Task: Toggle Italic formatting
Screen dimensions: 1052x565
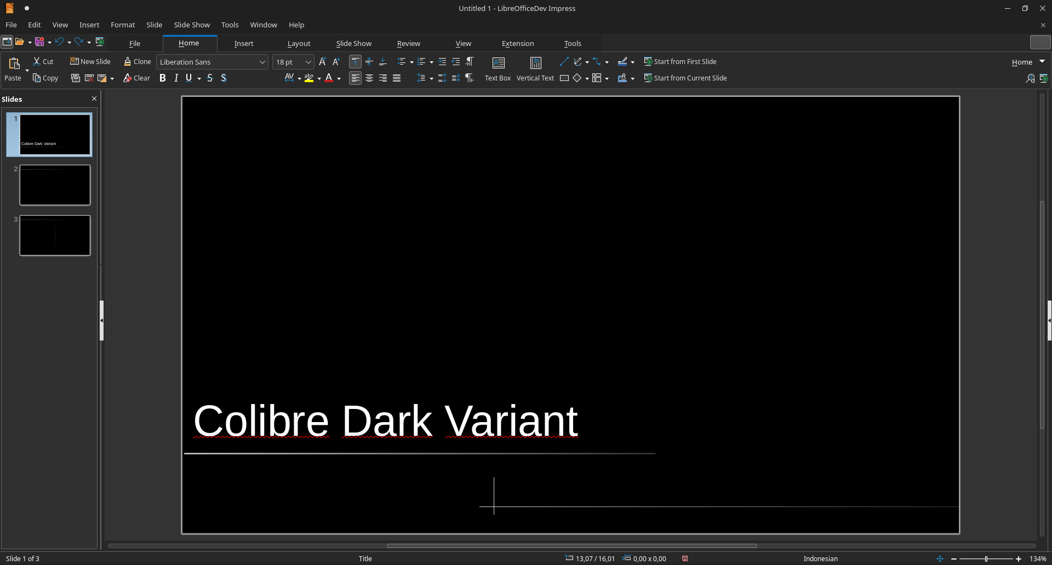Action: coord(176,78)
